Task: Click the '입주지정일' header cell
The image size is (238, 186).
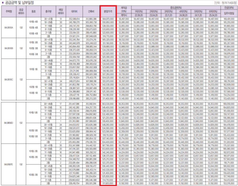Action: coord(229,13)
